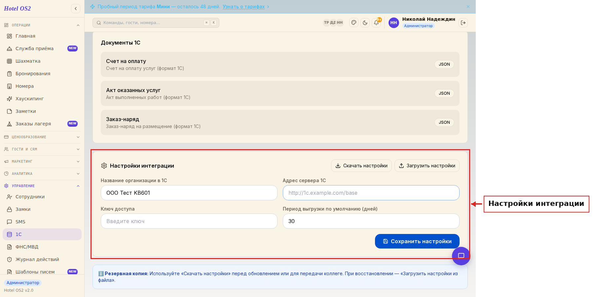Click Скачать настройки button
This screenshot has height=297, width=597.
[x=361, y=166]
